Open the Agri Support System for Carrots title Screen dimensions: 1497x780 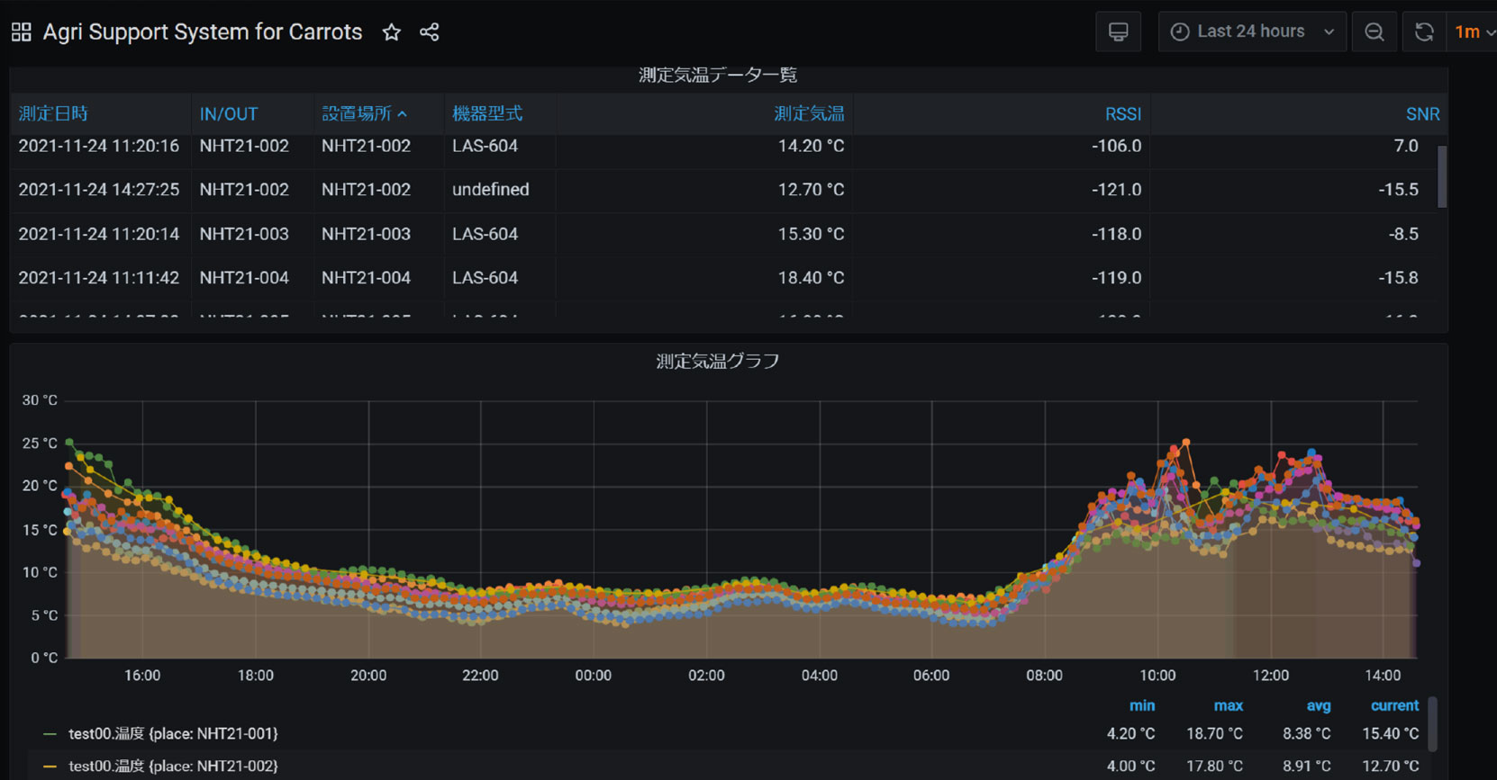pos(203,32)
